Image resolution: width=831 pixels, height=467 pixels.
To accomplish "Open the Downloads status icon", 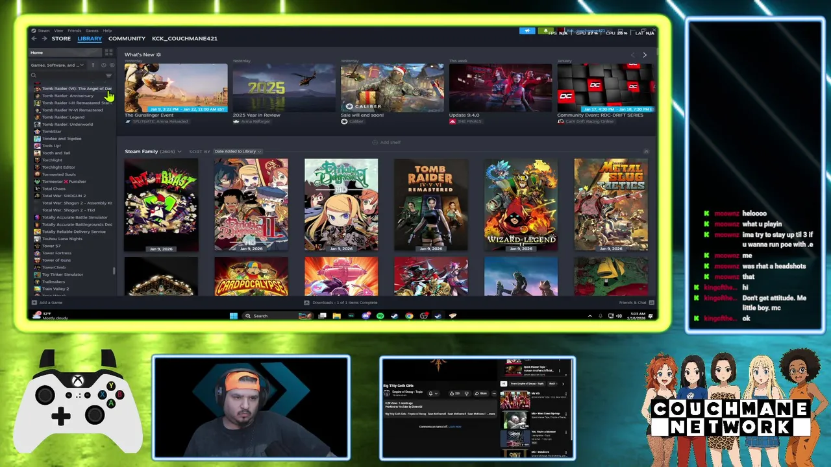I will point(307,302).
